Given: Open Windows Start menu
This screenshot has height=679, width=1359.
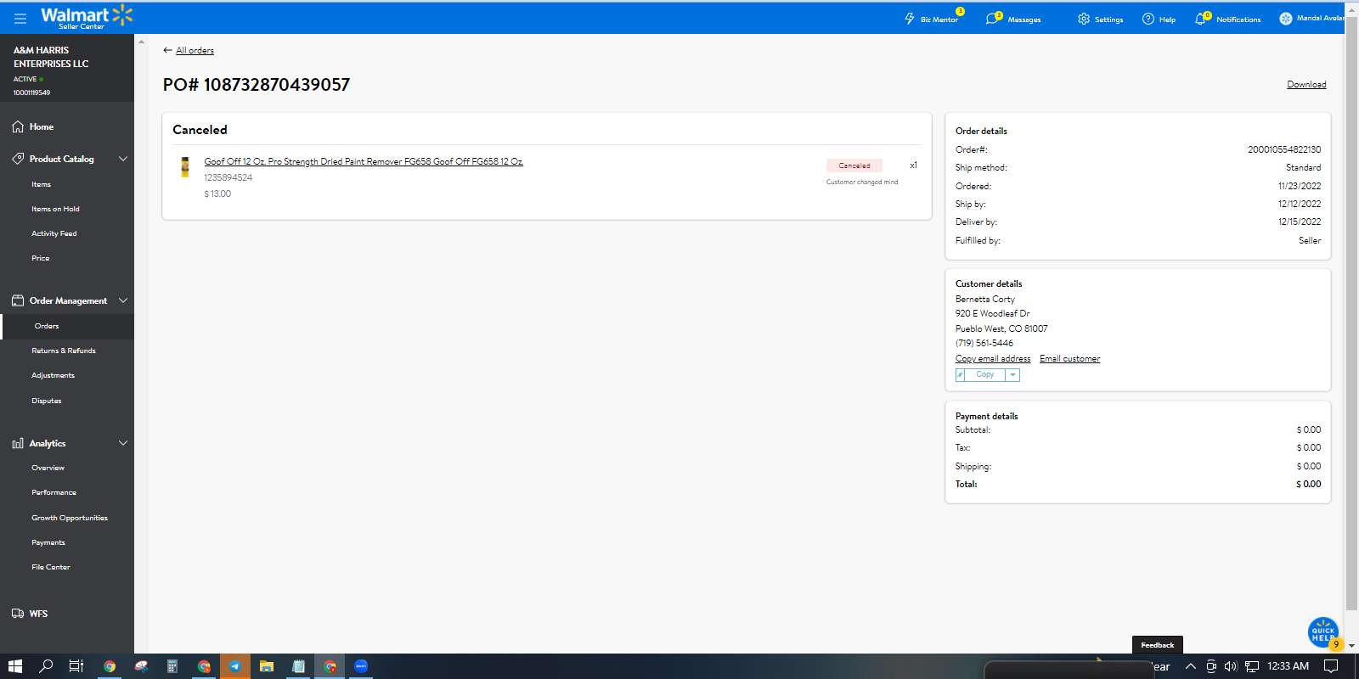Looking at the screenshot, I should (x=14, y=666).
